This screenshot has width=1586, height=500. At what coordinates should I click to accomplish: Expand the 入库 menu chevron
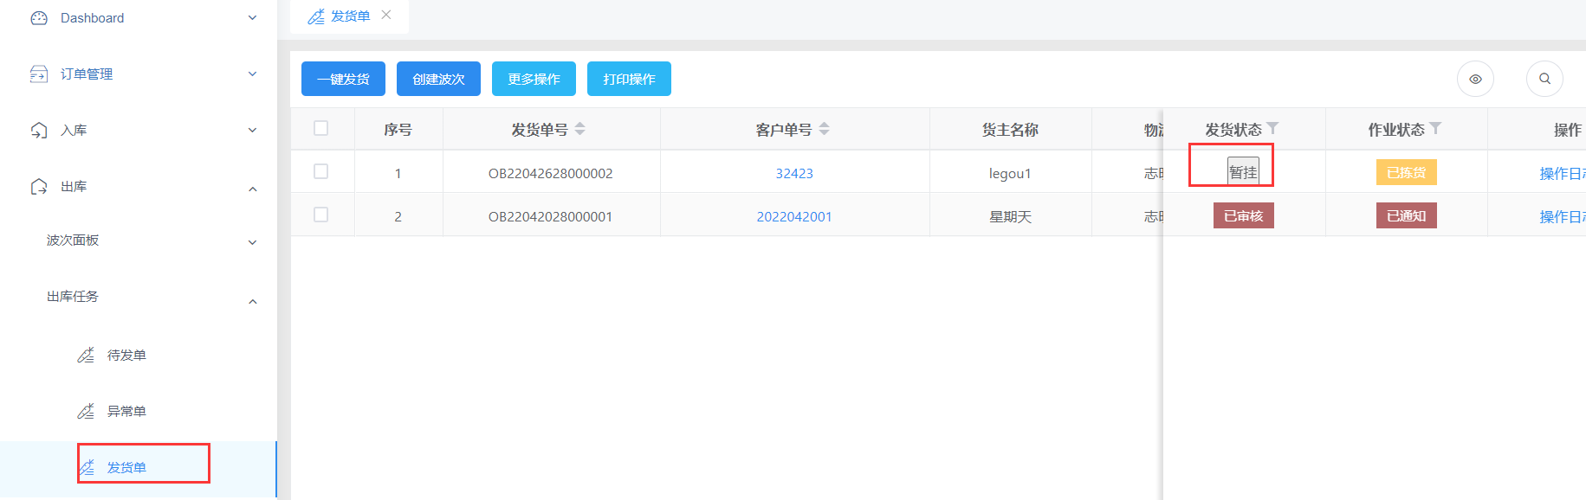(252, 131)
